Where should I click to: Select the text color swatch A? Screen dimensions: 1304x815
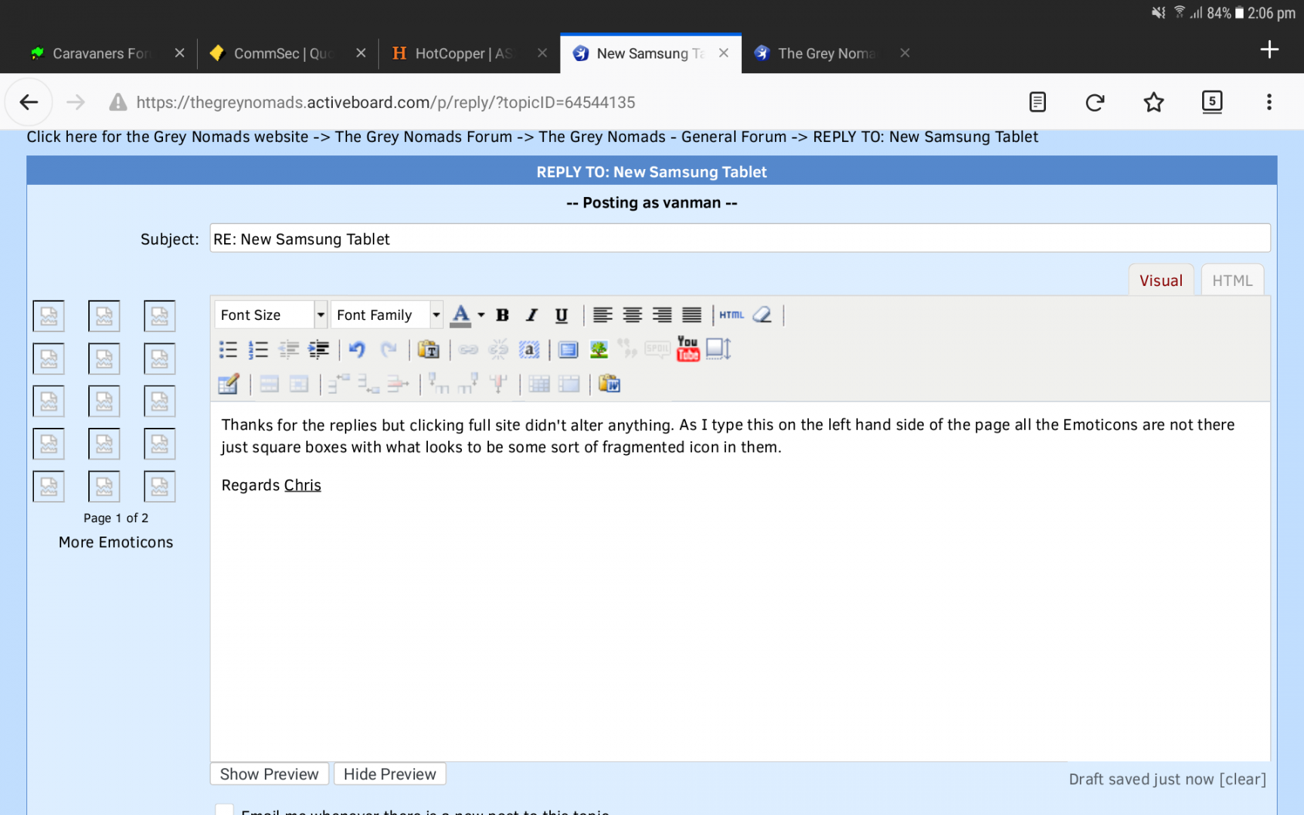click(460, 315)
